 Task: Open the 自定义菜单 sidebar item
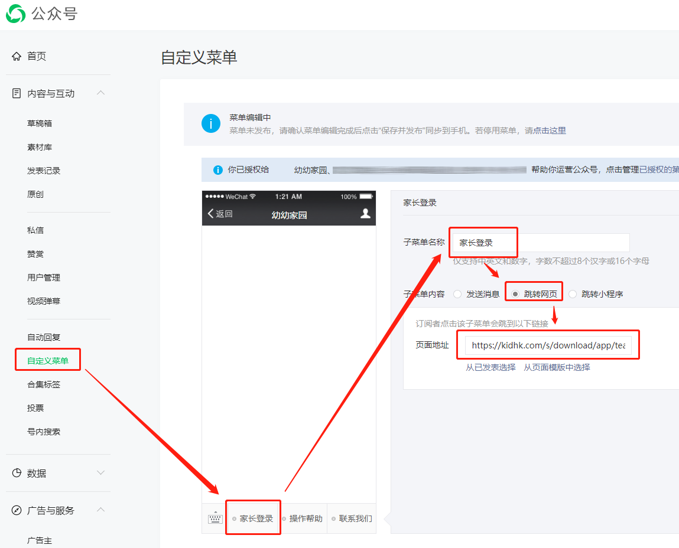48,361
